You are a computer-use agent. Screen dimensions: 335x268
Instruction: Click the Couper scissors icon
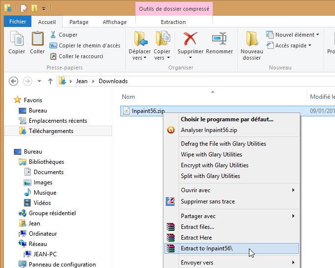click(x=54, y=35)
